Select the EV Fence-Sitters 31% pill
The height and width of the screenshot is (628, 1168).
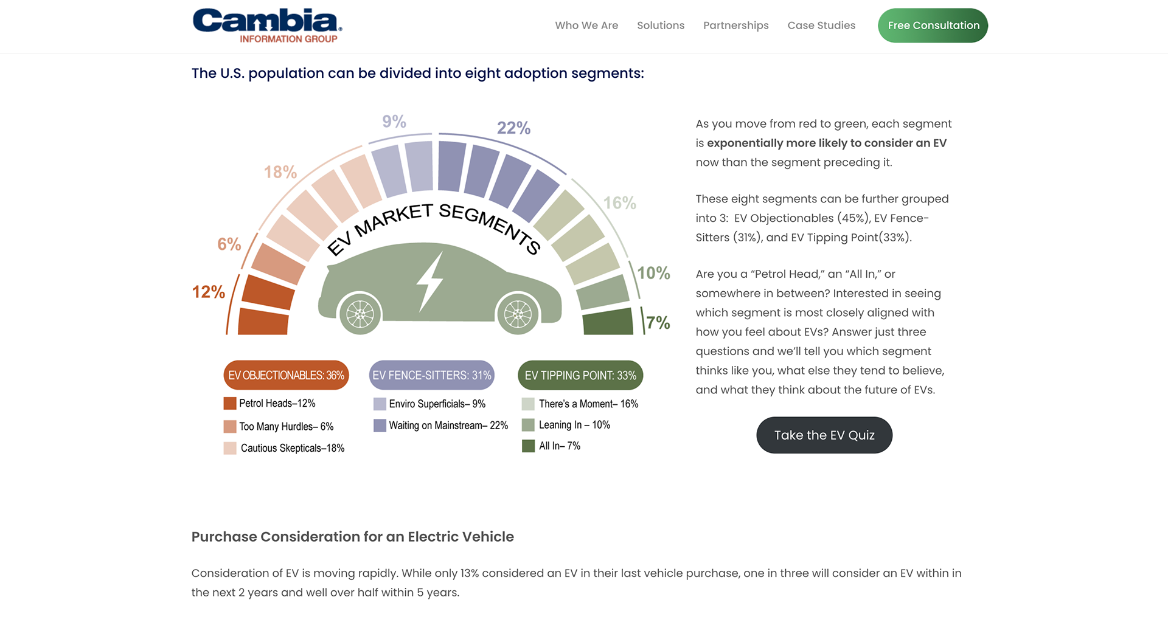[432, 375]
